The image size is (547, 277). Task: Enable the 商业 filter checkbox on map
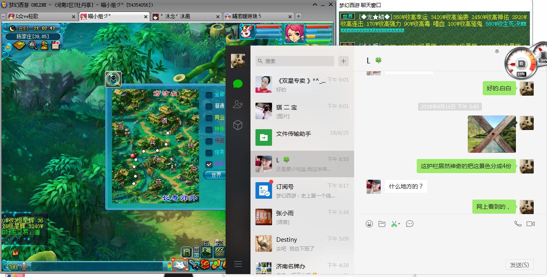click(209, 118)
